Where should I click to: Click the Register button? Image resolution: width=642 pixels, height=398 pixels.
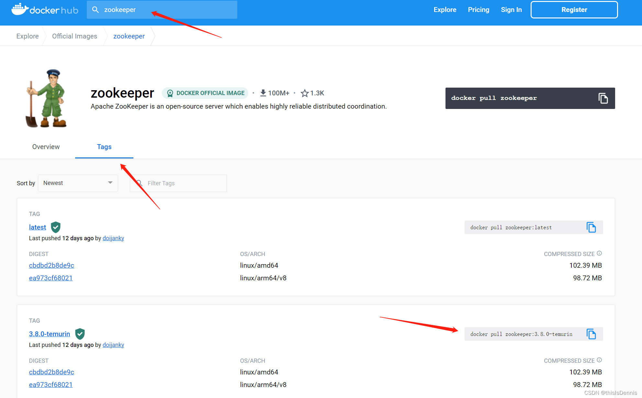pyautogui.click(x=574, y=10)
